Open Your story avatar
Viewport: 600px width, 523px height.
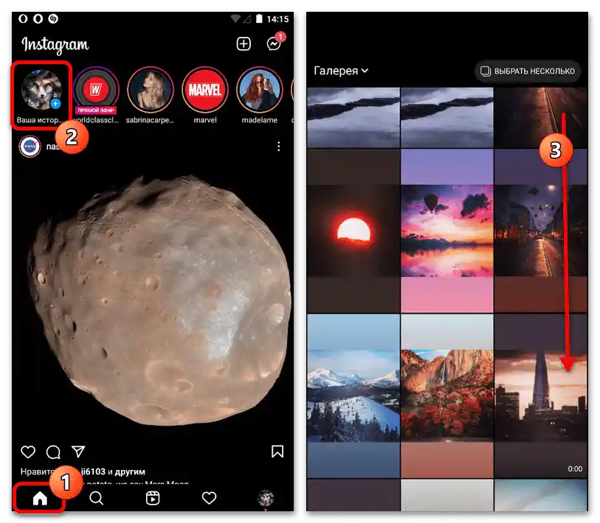click(x=41, y=90)
